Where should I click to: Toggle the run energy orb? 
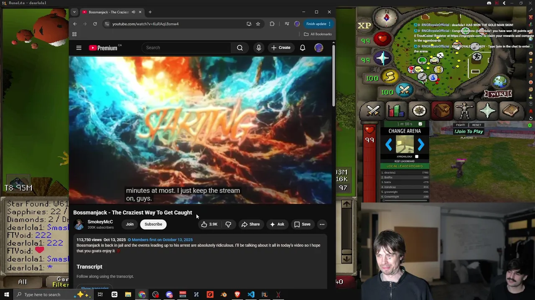(390, 76)
